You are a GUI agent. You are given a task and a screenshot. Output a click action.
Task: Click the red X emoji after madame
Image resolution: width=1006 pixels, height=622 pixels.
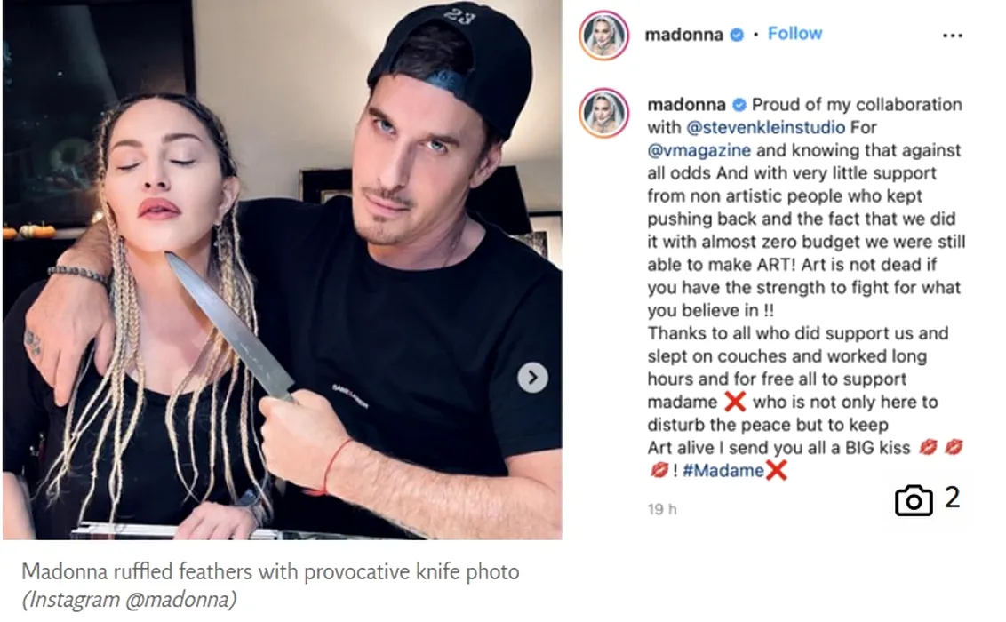tap(735, 402)
